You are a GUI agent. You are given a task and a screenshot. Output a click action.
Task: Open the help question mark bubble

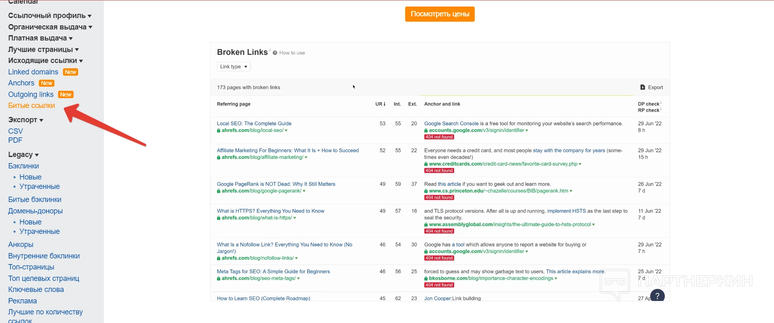(657, 296)
